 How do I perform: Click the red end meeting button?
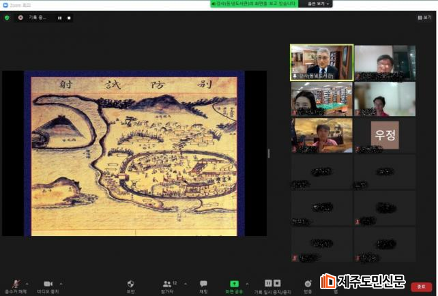point(421,286)
